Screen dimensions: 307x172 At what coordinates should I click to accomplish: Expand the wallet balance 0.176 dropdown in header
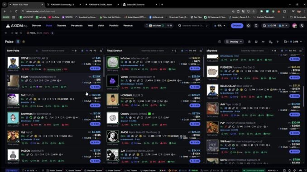275,26
